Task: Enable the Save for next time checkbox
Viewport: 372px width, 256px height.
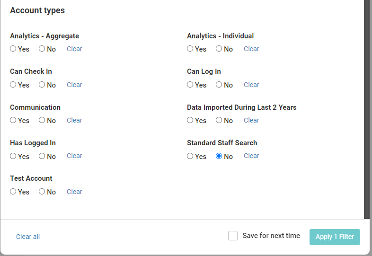Action: [233, 236]
